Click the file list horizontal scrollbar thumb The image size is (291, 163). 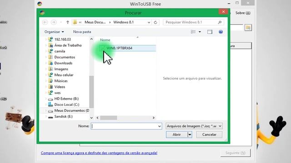[109, 118]
